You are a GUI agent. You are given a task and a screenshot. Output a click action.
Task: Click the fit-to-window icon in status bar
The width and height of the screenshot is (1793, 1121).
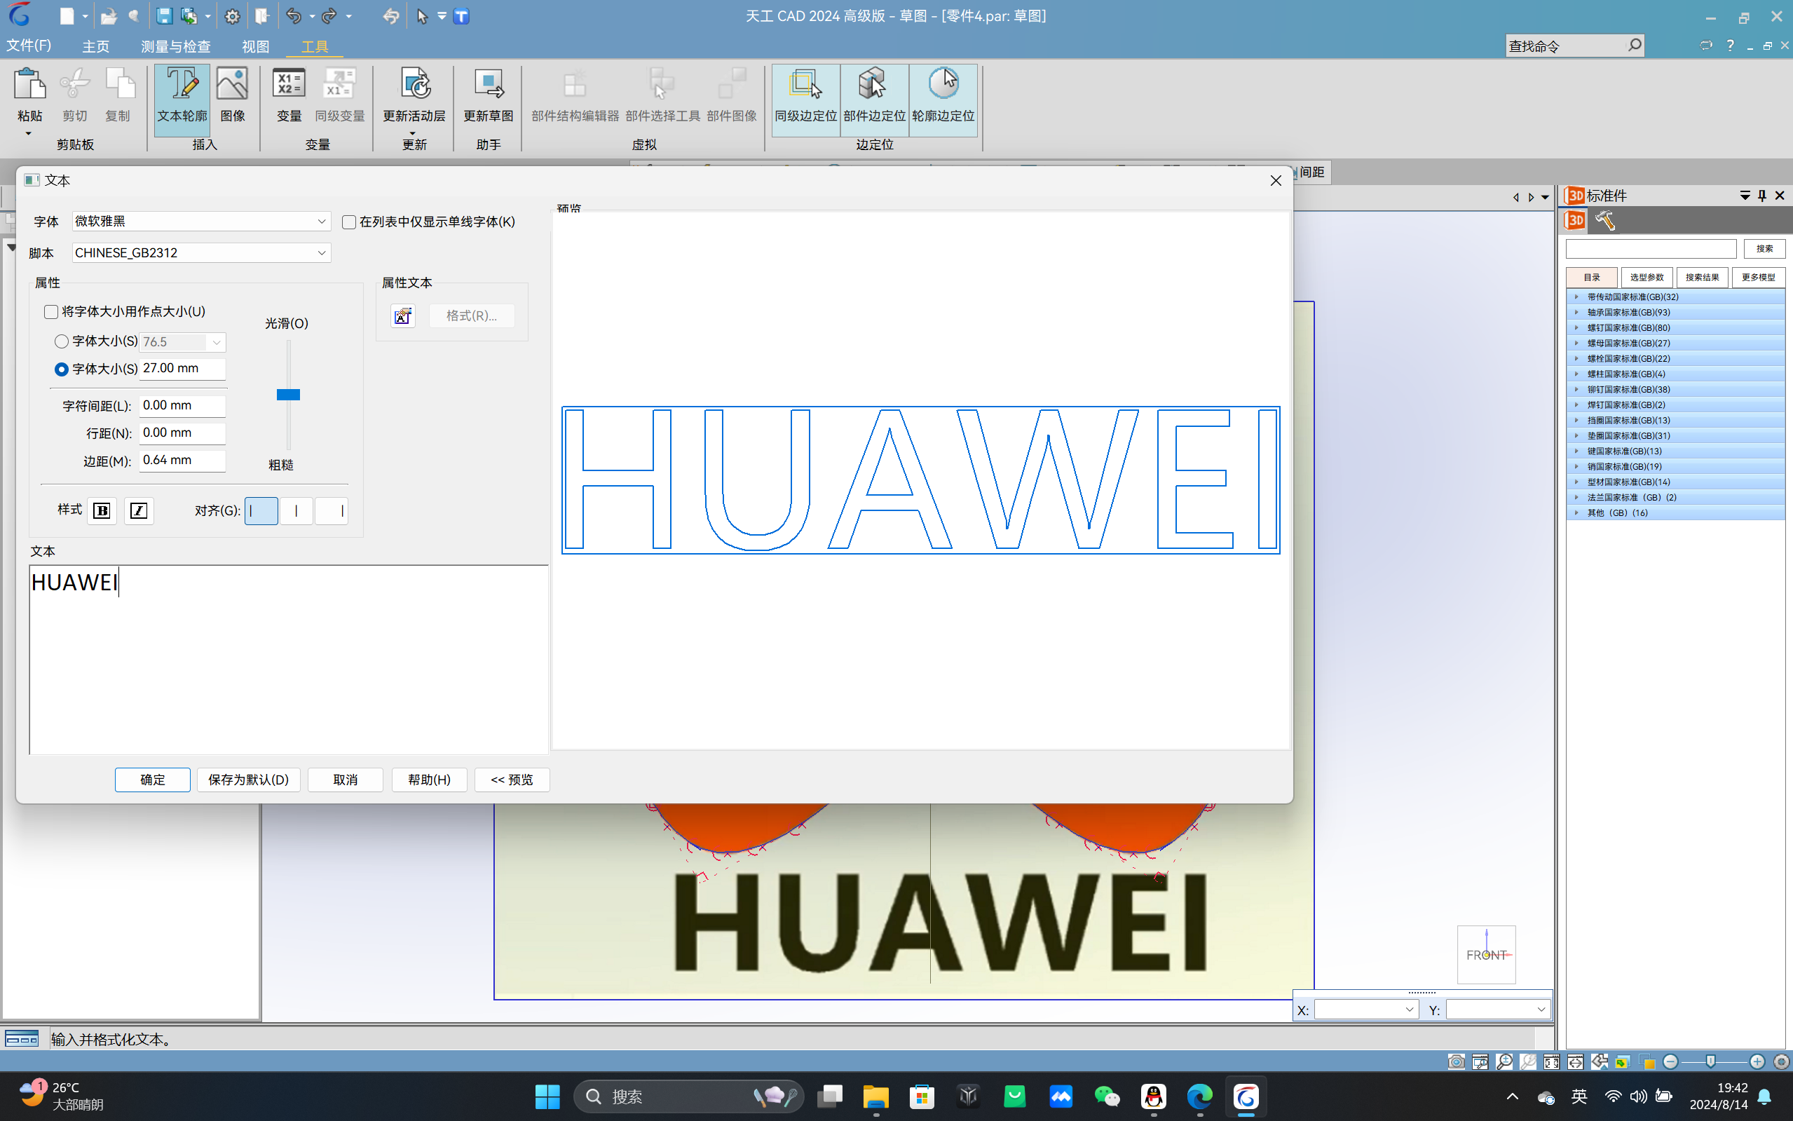click(1551, 1061)
